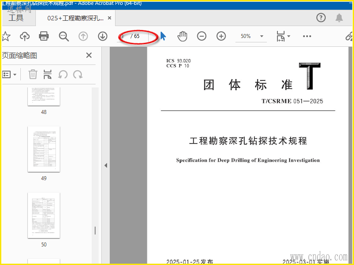Click the 团体标准 heading text
The height and width of the screenshot is (265, 354).
248,85
